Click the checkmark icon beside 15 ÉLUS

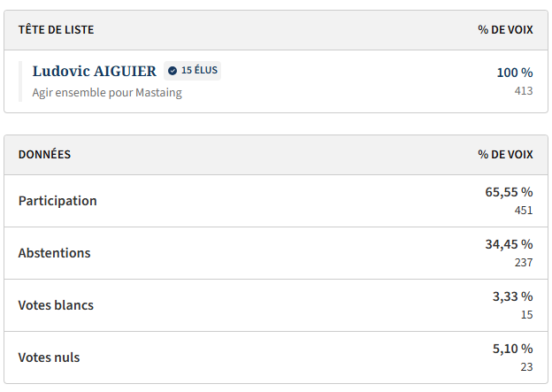172,71
